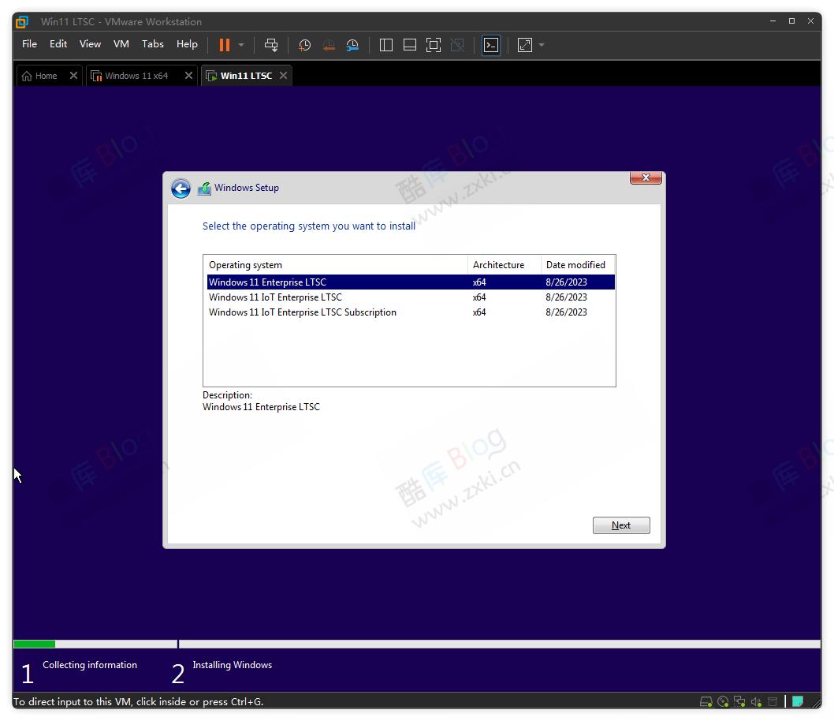
Task: Click the Next button in Windows Setup
Action: pyautogui.click(x=621, y=525)
